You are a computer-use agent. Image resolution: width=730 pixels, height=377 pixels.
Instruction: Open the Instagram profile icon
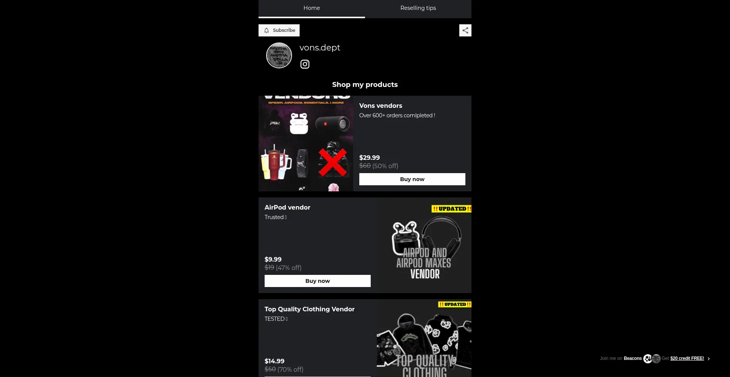point(305,64)
